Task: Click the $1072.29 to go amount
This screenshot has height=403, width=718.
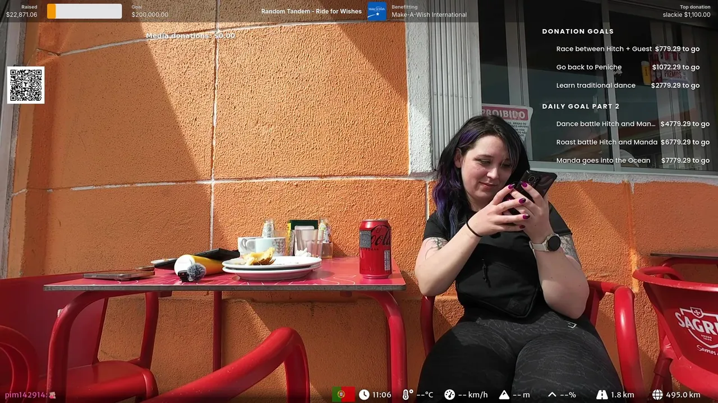Action: point(675,67)
